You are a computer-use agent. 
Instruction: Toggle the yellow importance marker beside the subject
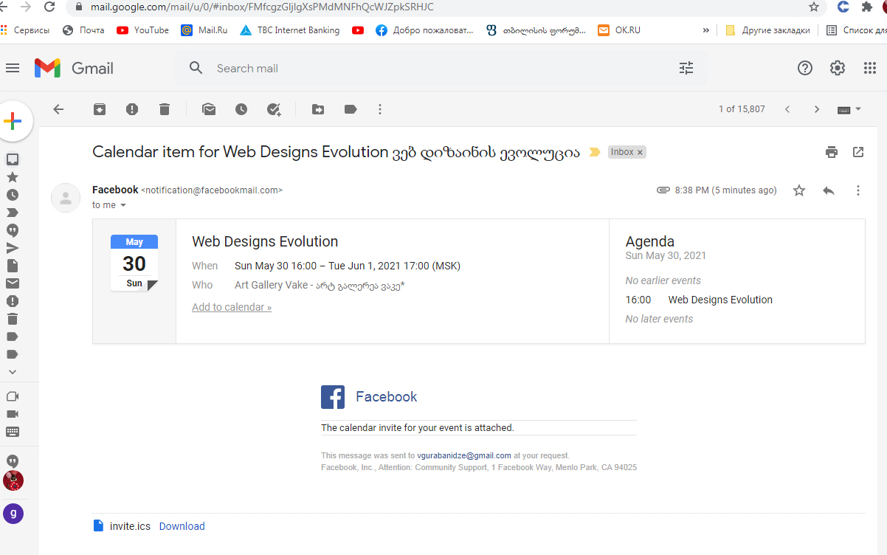click(x=594, y=153)
